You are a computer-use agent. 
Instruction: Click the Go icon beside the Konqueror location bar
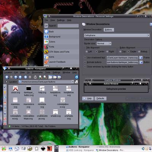[x=76, y=82]
